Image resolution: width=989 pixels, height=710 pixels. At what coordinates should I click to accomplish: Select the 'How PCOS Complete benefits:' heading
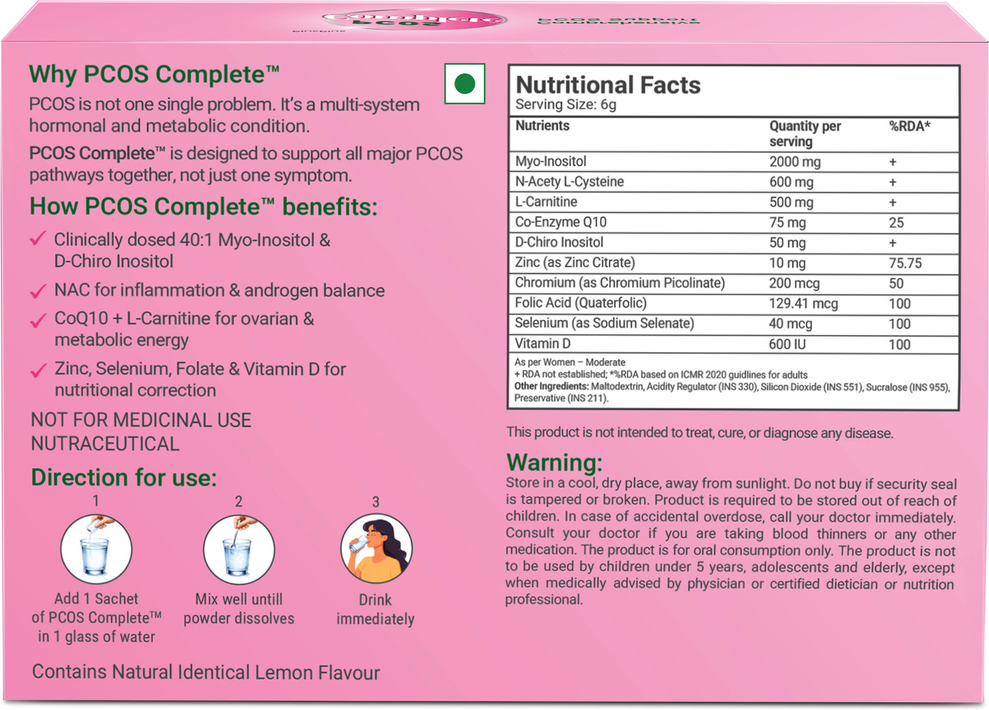tap(204, 207)
